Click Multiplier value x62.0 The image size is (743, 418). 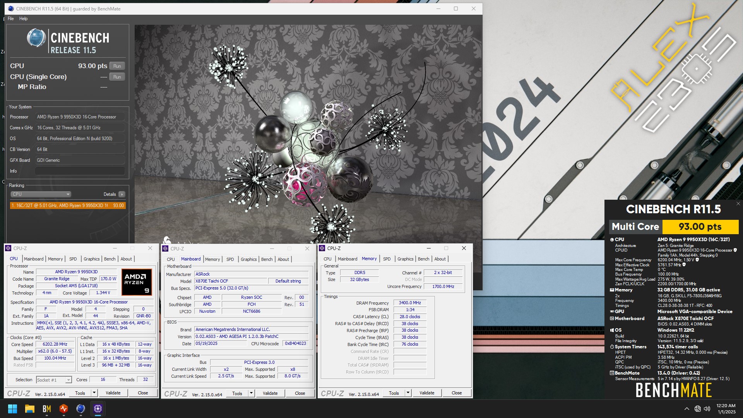(55, 351)
